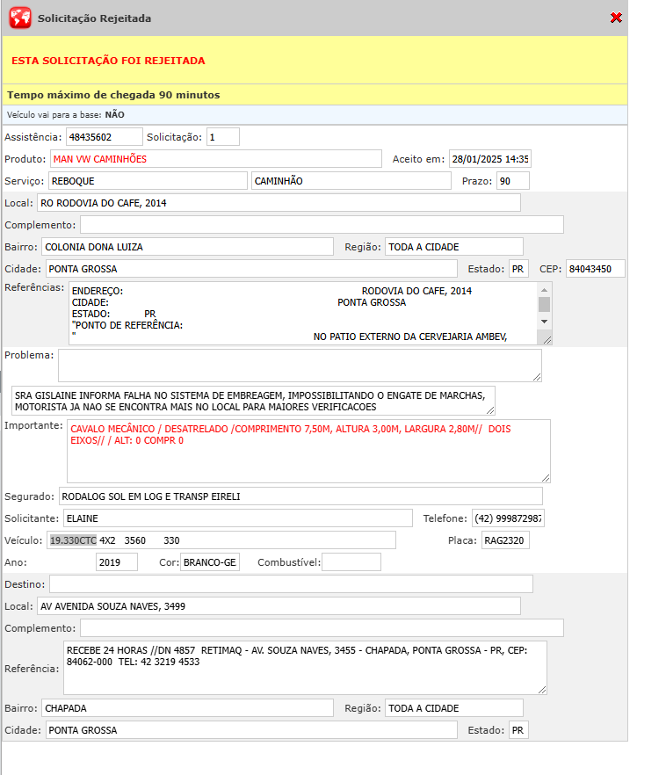The height and width of the screenshot is (775, 666).
Task: Click the CEP field 84043450
Action: click(596, 268)
